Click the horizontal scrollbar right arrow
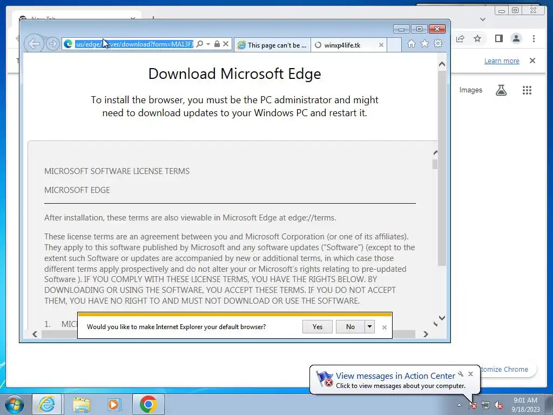553x415 pixels. 426,334
